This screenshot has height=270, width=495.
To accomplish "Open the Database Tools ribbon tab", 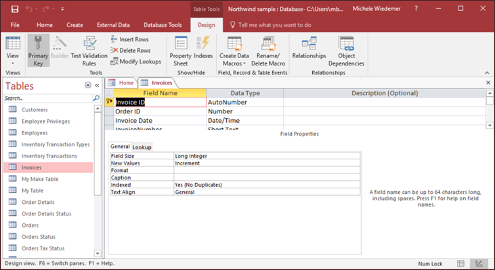I will pos(163,25).
